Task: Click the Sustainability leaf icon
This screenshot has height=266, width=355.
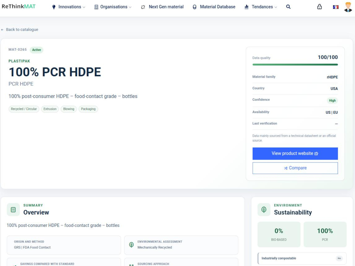Action: click(264, 210)
